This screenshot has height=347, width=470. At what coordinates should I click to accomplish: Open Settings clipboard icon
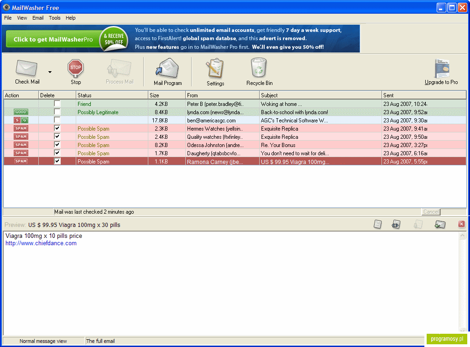(x=215, y=68)
